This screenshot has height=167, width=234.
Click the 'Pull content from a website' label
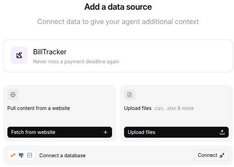point(39,108)
